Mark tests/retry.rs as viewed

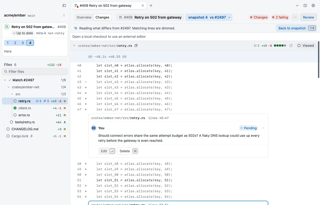pyautogui.click(x=11, y=122)
